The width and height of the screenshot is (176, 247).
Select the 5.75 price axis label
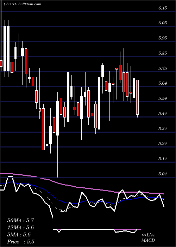tap(163, 68)
